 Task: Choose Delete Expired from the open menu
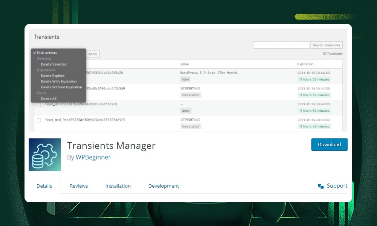52,76
